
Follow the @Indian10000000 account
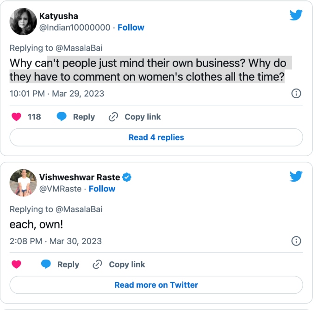[x=131, y=27]
